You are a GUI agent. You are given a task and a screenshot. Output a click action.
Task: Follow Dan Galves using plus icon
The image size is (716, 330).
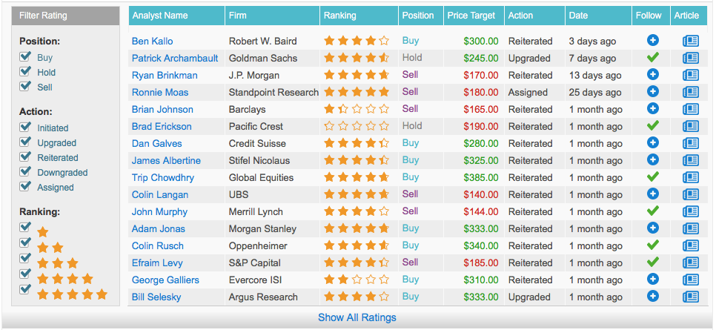click(x=653, y=143)
